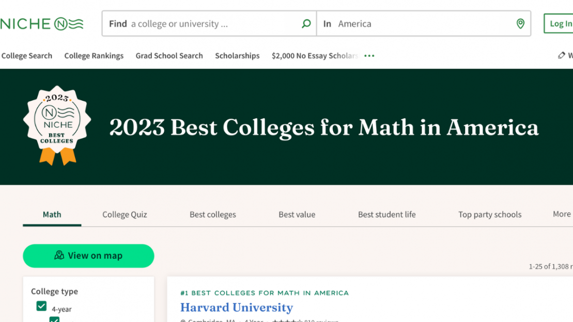The width and height of the screenshot is (573, 322).
Task: Click the three-dot overflow icon in the navigation
Action: click(369, 55)
